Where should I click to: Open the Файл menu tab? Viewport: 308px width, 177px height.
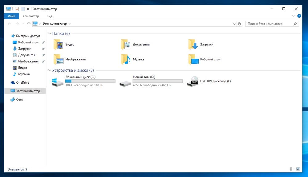click(12, 16)
